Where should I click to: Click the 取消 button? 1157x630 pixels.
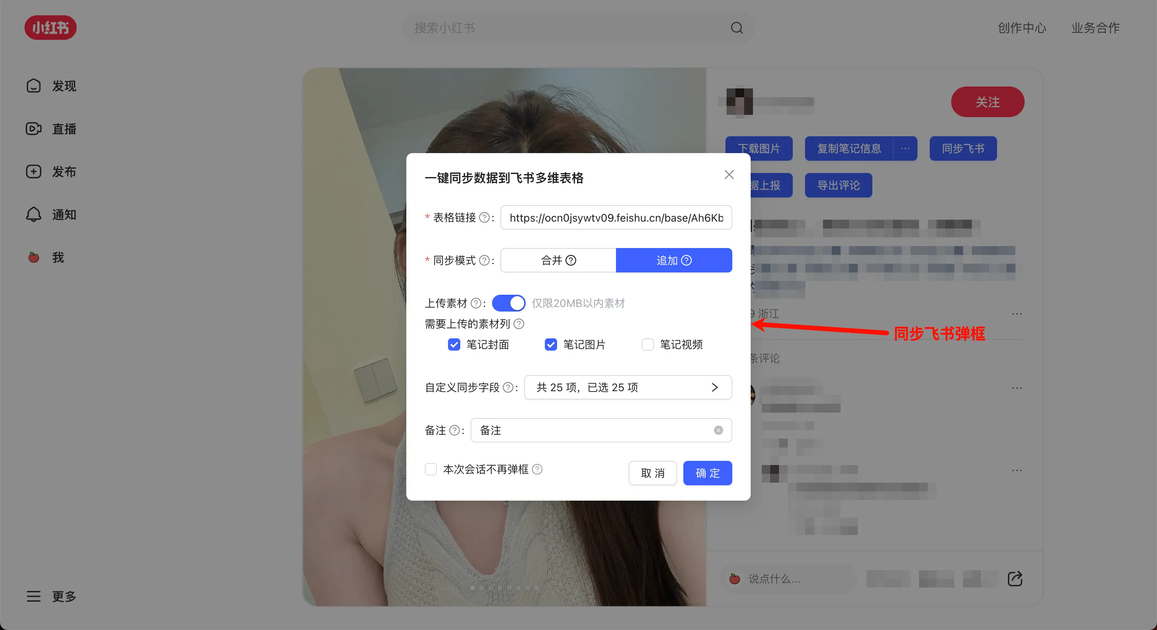tap(653, 473)
